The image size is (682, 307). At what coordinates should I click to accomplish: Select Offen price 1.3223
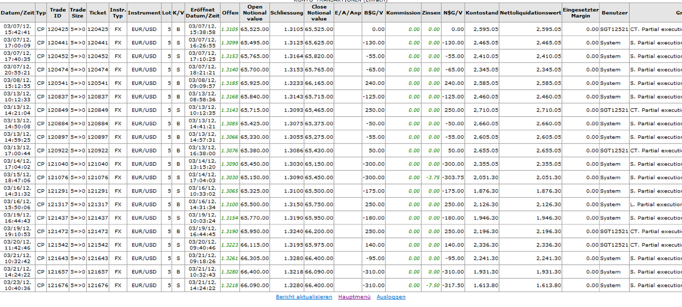(230, 245)
